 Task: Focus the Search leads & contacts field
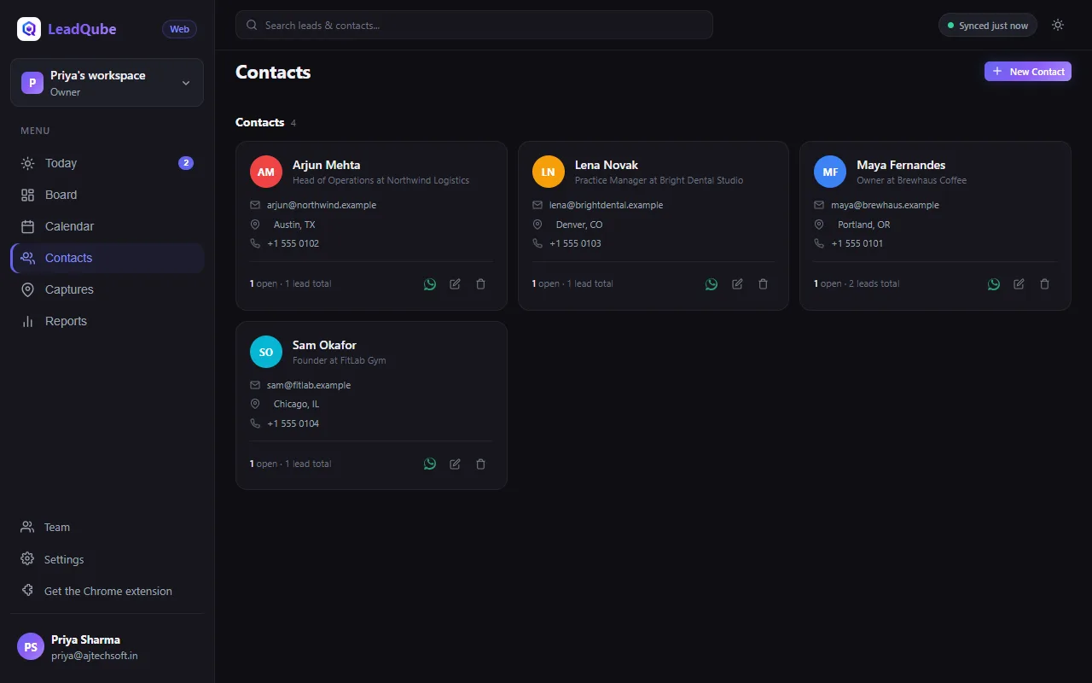pos(474,25)
